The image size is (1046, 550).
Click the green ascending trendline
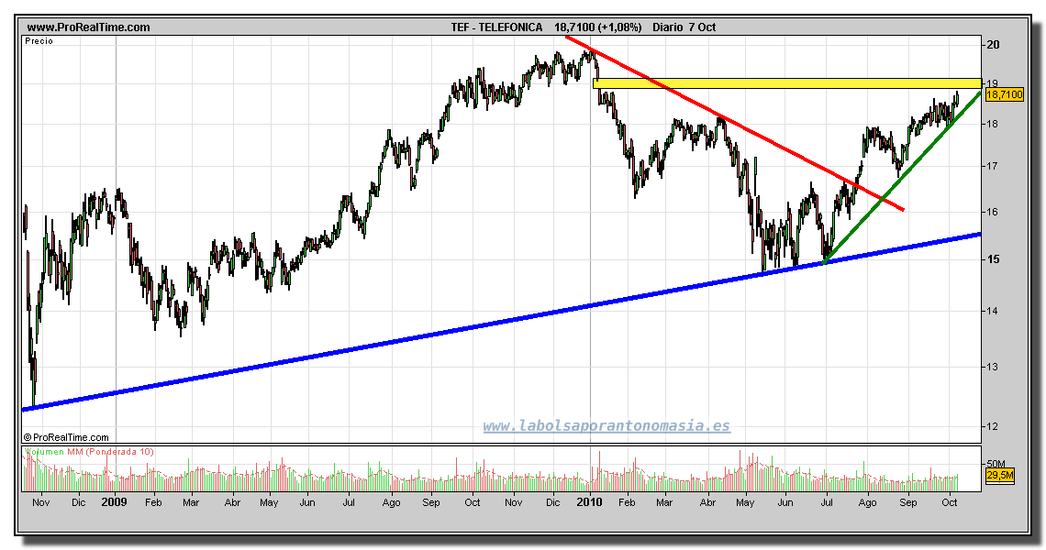coord(903,178)
